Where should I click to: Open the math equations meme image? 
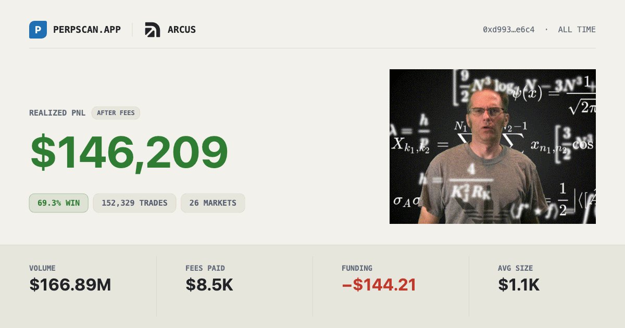(493, 147)
